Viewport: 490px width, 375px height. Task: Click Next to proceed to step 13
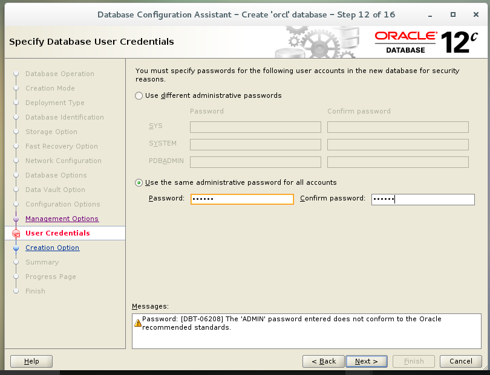367,361
